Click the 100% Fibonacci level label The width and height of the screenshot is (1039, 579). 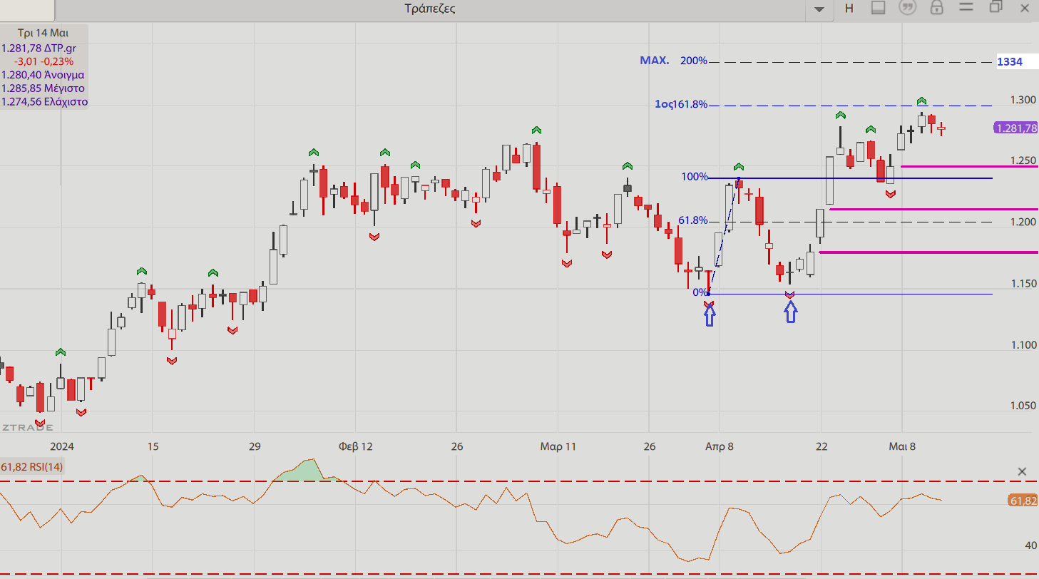coord(695,177)
